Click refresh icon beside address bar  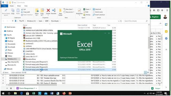(121, 21)
